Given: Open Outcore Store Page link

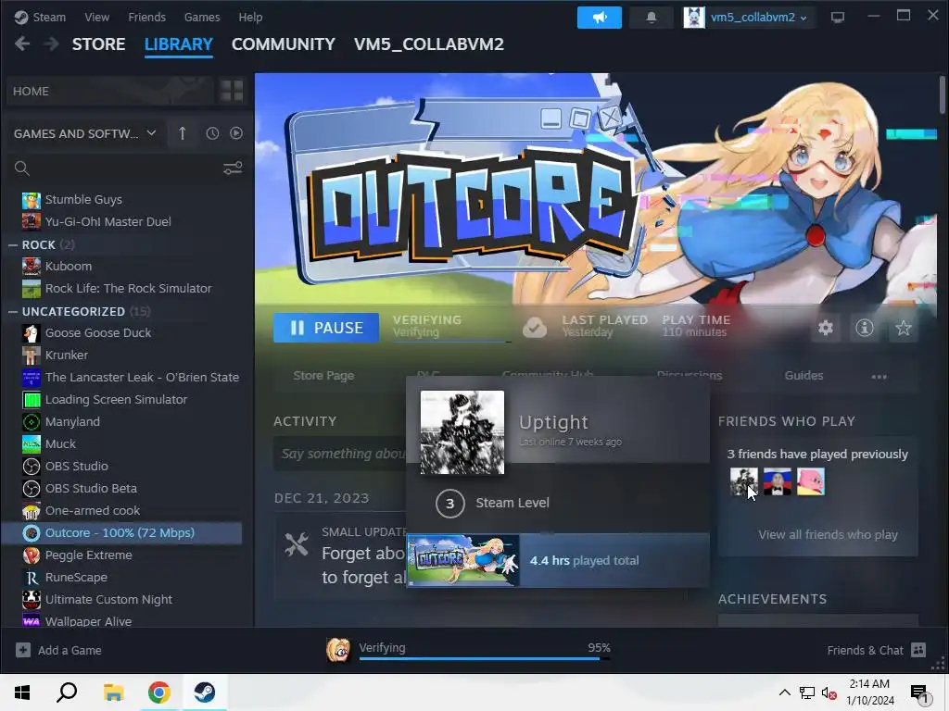Looking at the screenshot, I should [323, 376].
